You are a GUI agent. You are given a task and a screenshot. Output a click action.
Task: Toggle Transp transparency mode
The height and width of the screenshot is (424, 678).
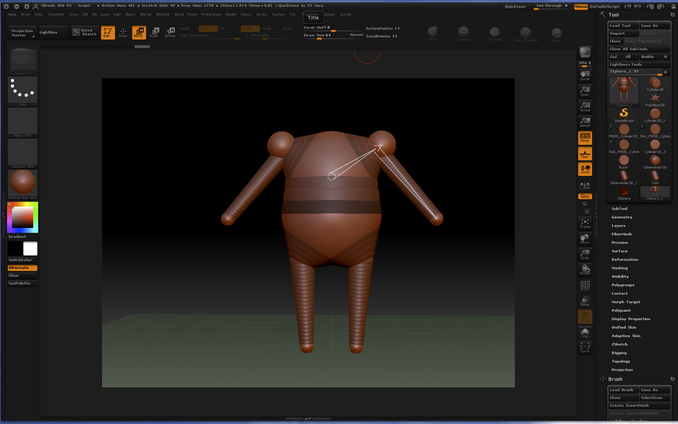point(585,301)
